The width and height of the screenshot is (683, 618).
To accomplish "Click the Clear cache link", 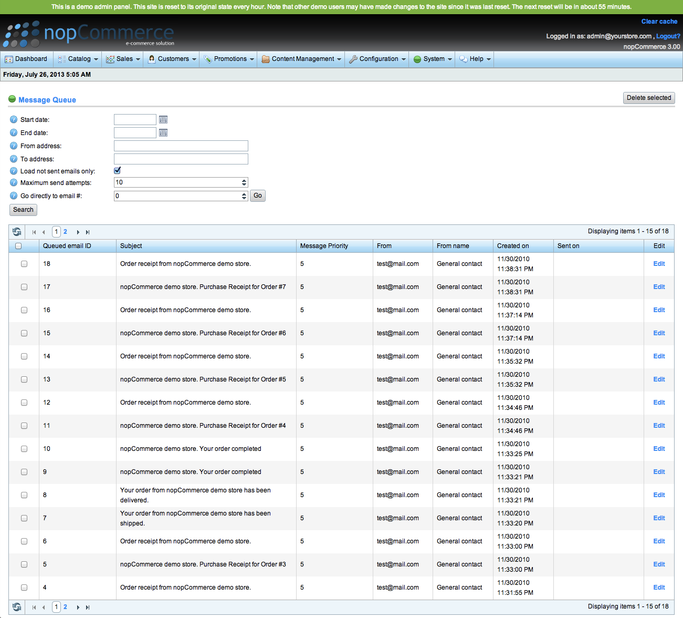I will pos(659,22).
